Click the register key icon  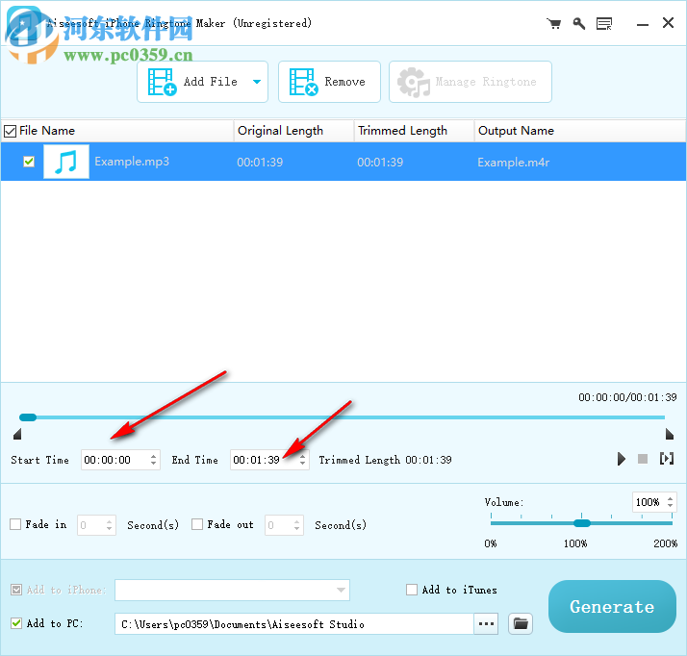point(579,24)
